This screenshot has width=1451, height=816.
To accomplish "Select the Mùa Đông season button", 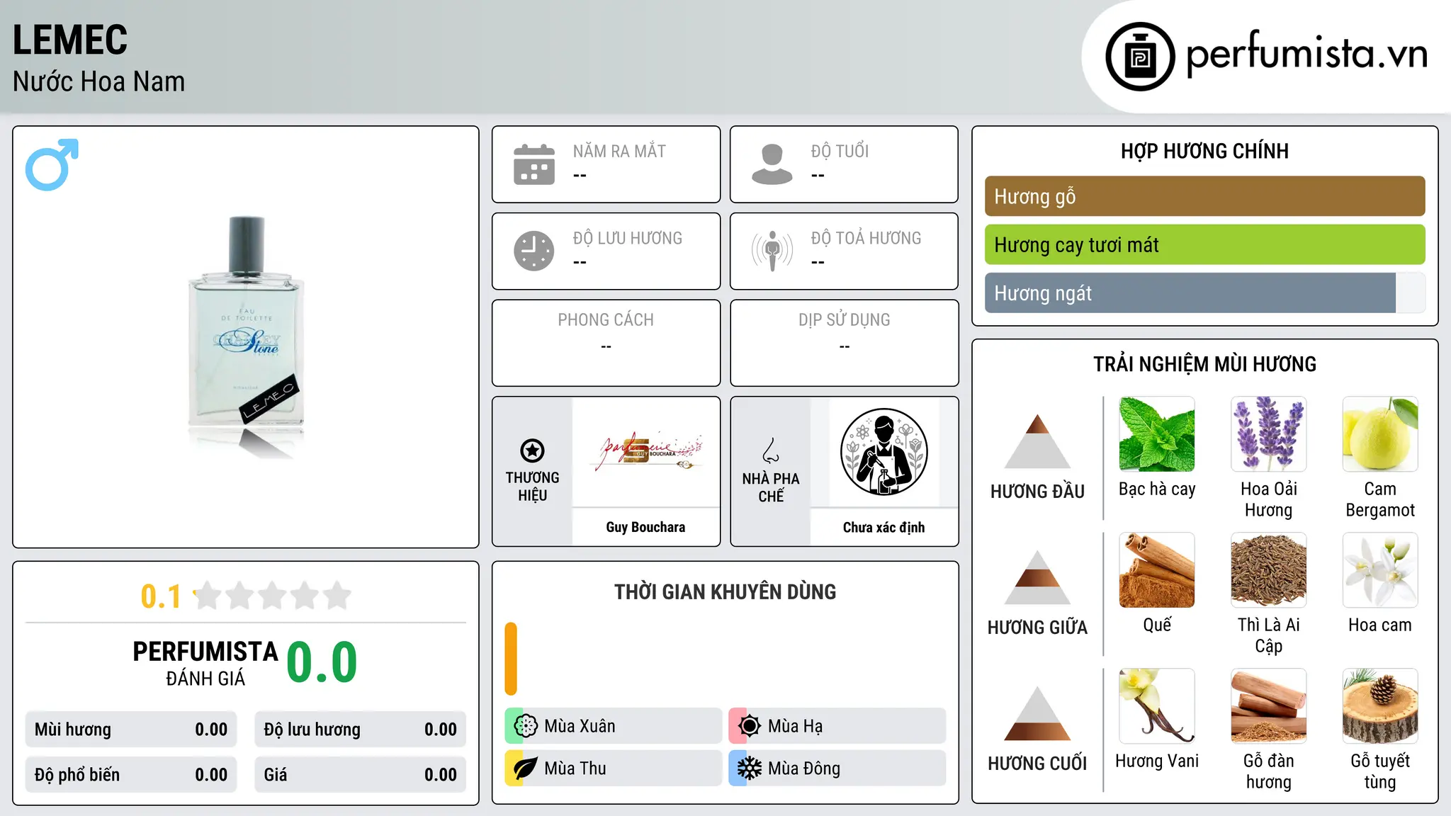I will (x=837, y=769).
